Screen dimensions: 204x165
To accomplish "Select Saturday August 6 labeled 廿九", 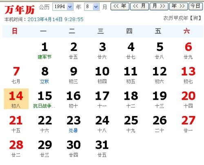I will click(188, 50).
